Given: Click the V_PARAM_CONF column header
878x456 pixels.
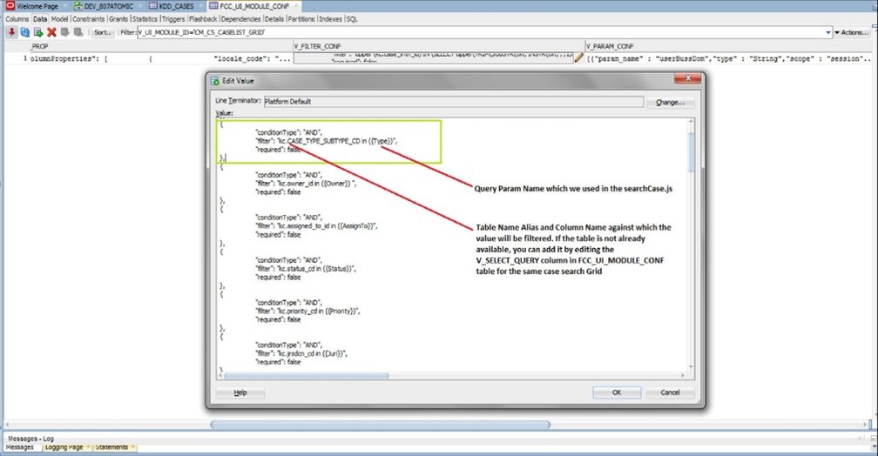Looking at the screenshot, I should click(x=730, y=46).
